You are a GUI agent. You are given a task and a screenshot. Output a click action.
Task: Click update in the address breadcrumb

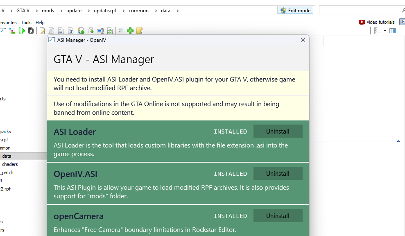point(74,11)
